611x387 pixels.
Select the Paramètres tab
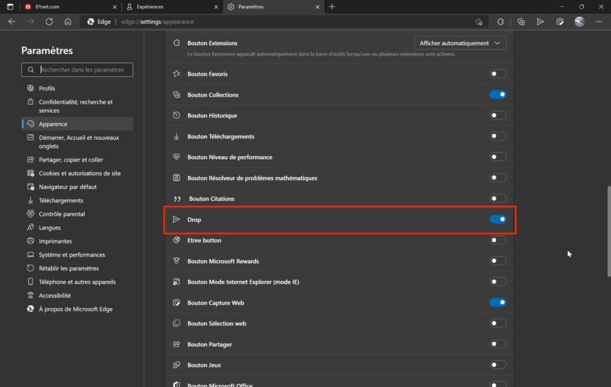pos(273,7)
